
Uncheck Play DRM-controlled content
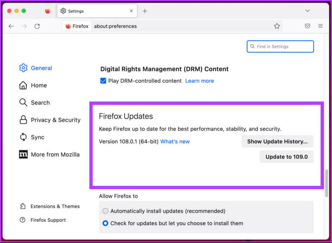[x=103, y=81]
